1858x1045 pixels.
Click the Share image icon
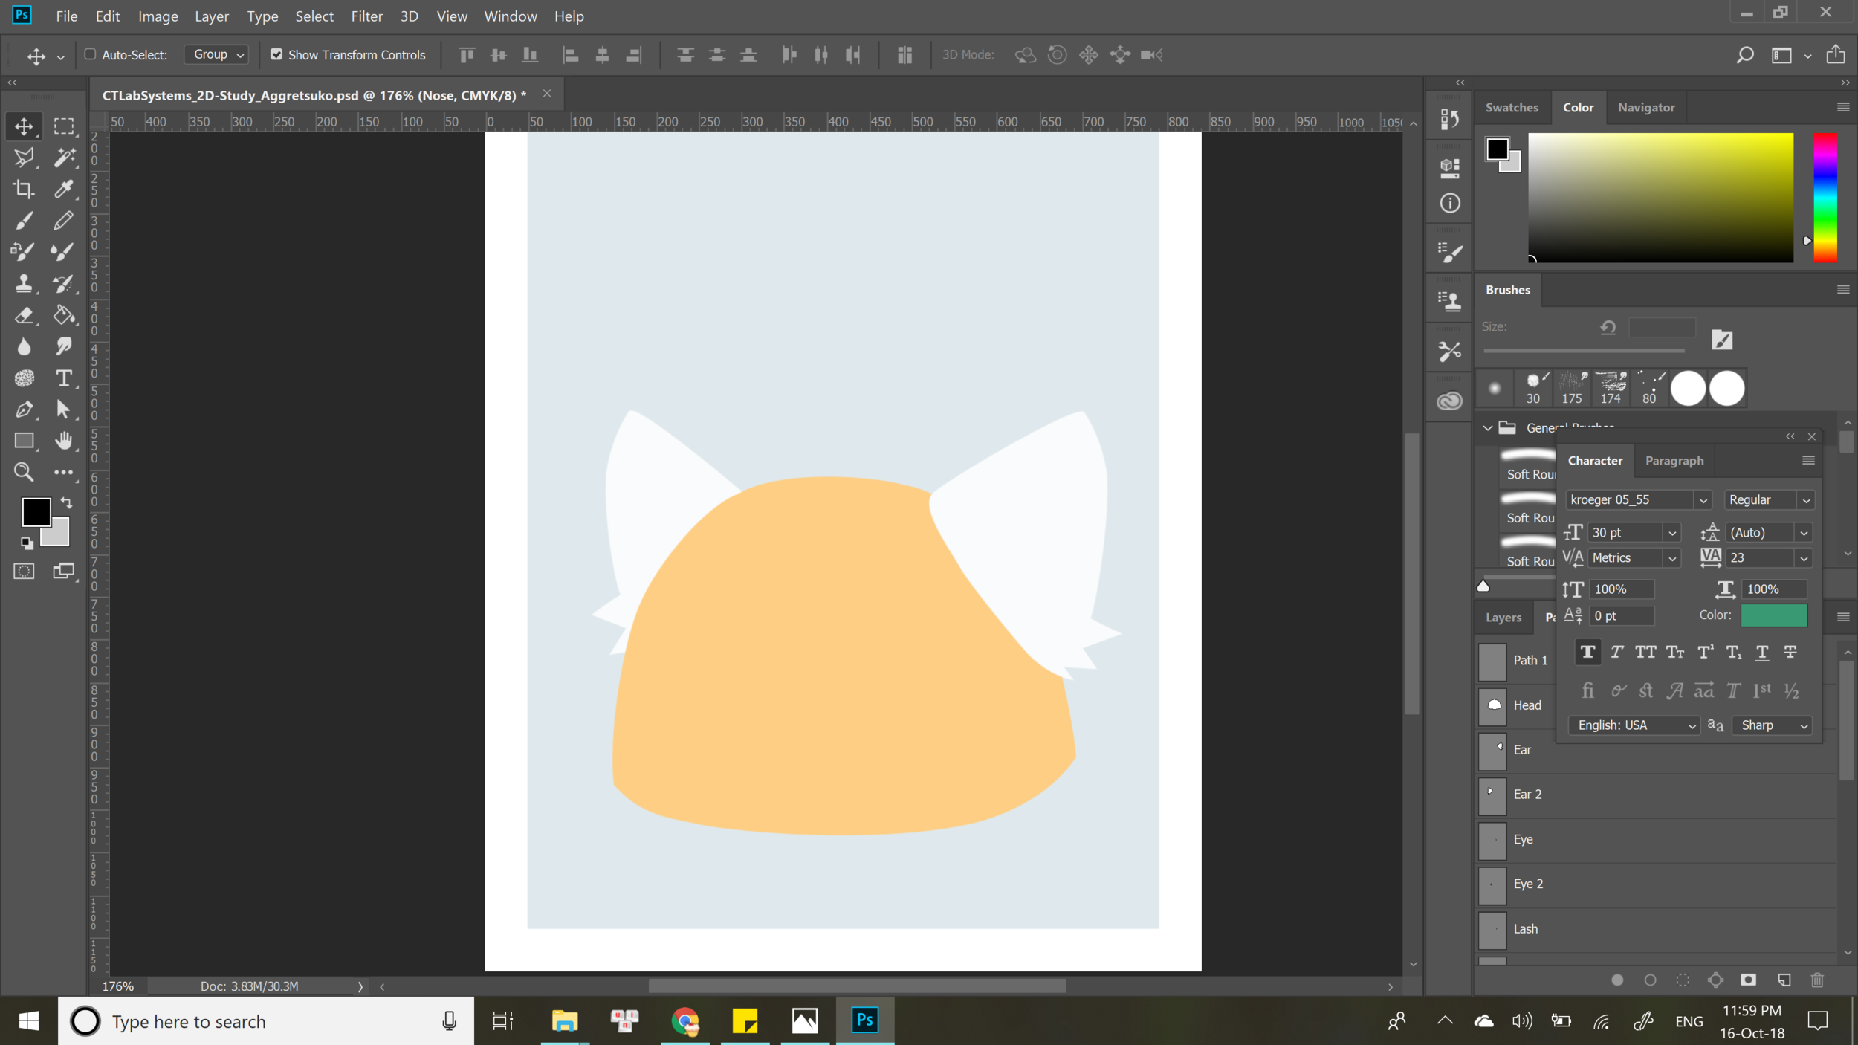click(x=1836, y=54)
